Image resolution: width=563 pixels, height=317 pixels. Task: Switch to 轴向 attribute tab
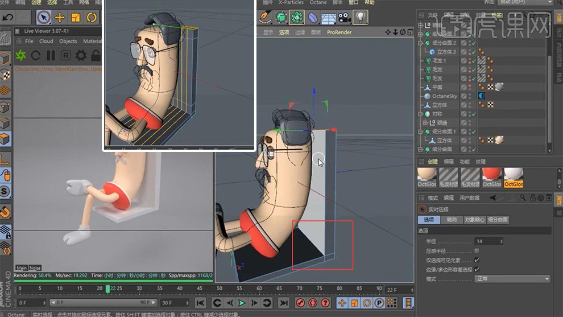click(x=452, y=220)
